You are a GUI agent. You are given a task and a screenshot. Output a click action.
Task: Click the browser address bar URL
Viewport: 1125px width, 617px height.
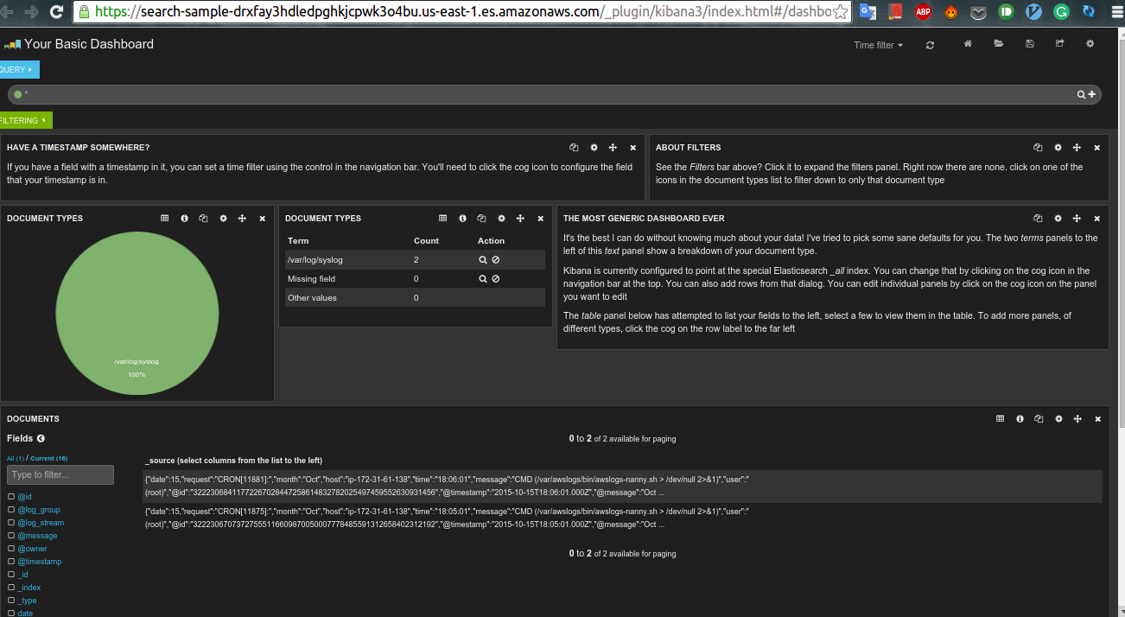click(x=461, y=12)
